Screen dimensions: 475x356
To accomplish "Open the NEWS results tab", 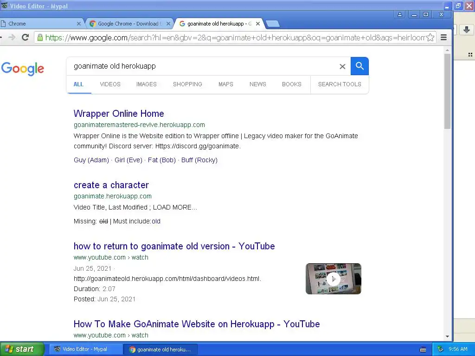I will pos(258,84).
